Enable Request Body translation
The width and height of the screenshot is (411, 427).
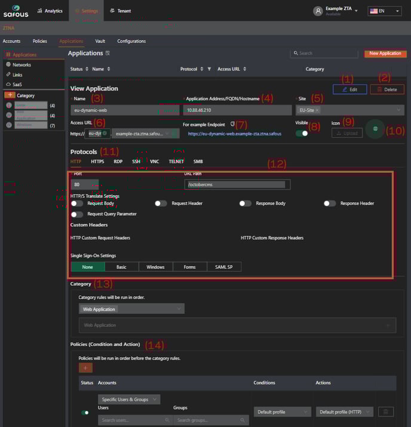pyautogui.click(x=77, y=203)
